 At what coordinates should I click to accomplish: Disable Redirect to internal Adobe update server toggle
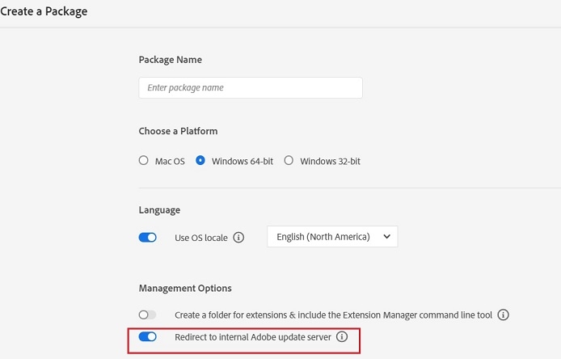click(148, 337)
